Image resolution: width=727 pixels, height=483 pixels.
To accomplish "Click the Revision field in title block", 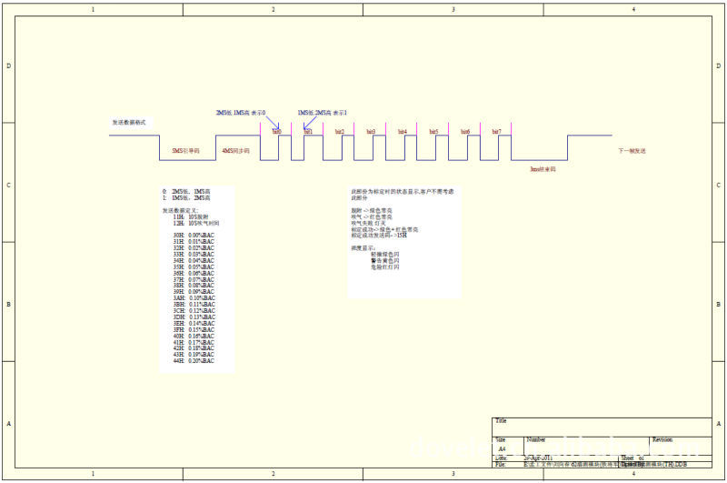I will pyautogui.click(x=662, y=438).
